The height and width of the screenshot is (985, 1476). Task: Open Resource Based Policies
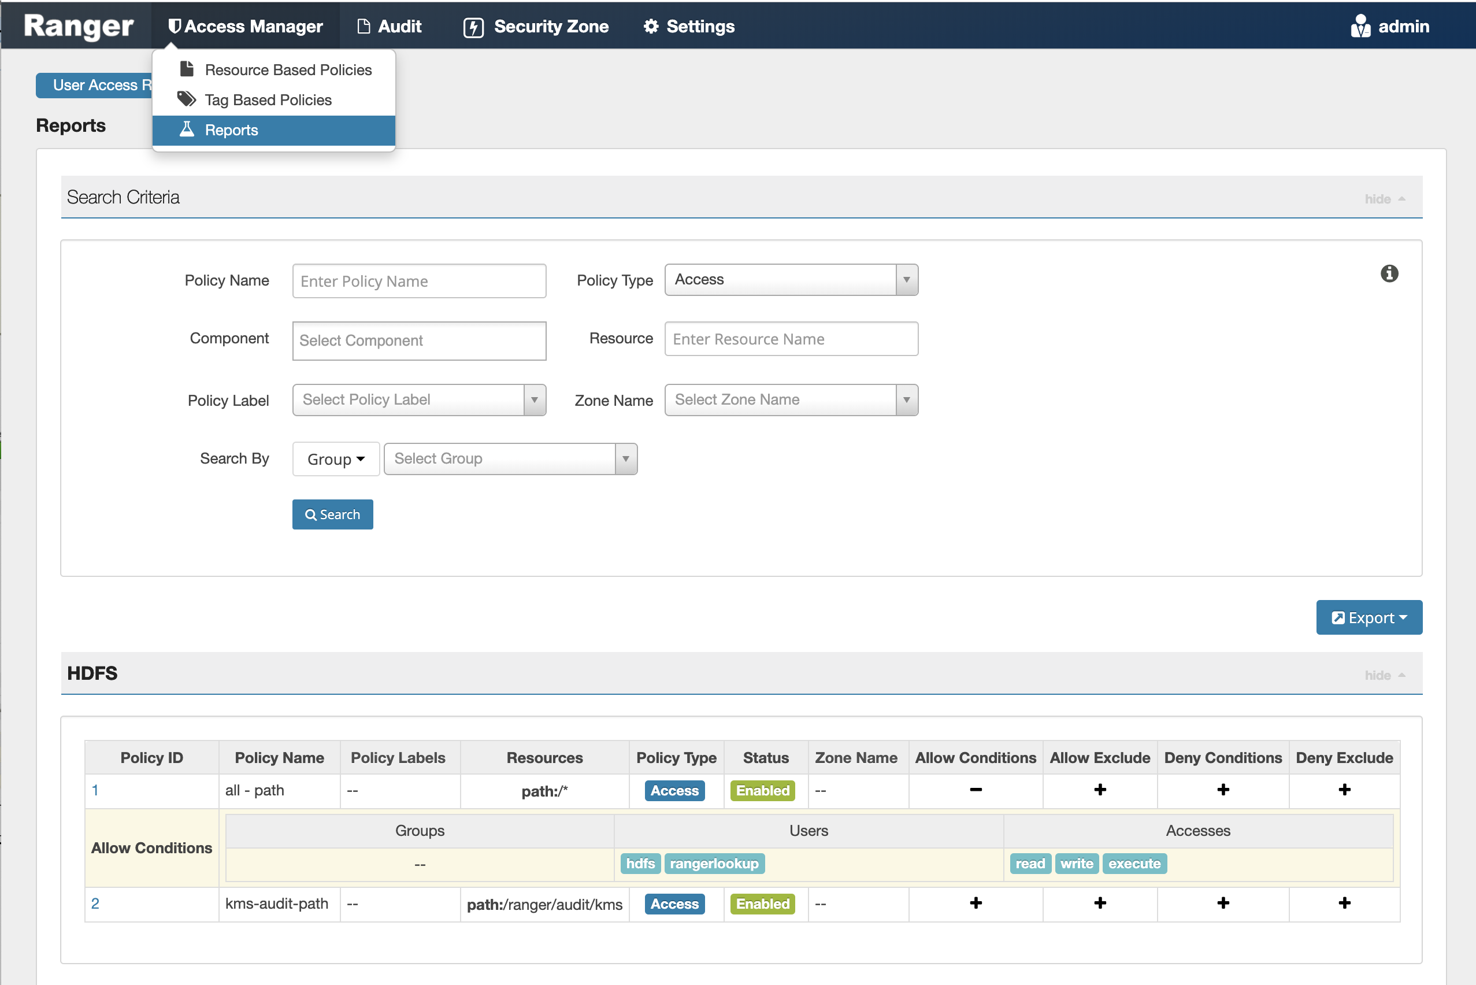click(x=288, y=70)
